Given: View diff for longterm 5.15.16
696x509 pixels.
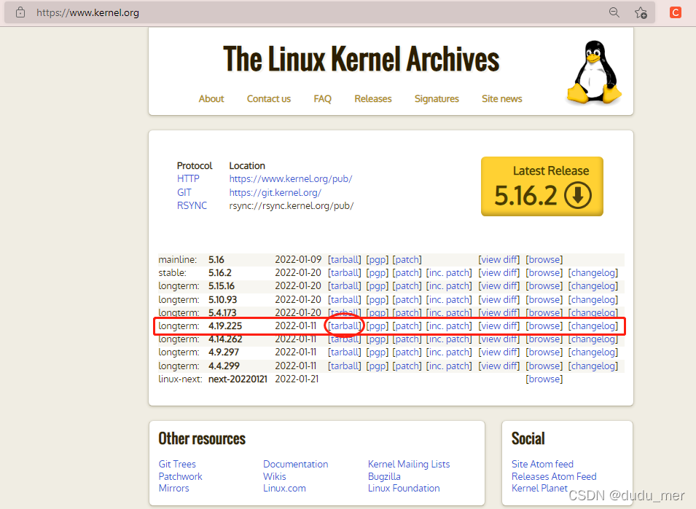Looking at the screenshot, I should pos(499,286).
